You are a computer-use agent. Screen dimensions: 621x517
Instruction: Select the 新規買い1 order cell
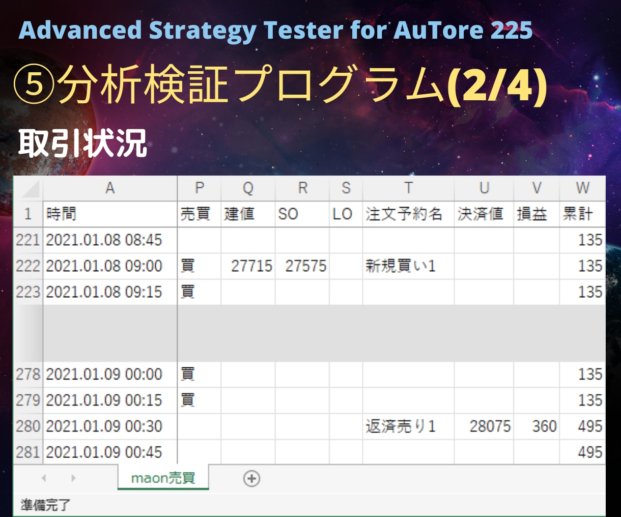[408, 266]
